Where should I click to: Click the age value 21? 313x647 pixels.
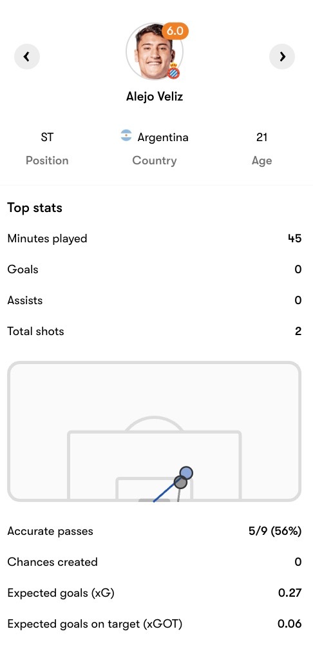coord(262,137)
